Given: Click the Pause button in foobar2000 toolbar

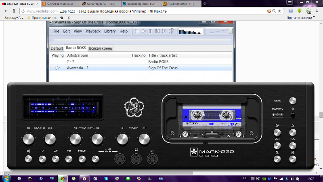Looking at the screenshot, I should [x=151, y=31].
